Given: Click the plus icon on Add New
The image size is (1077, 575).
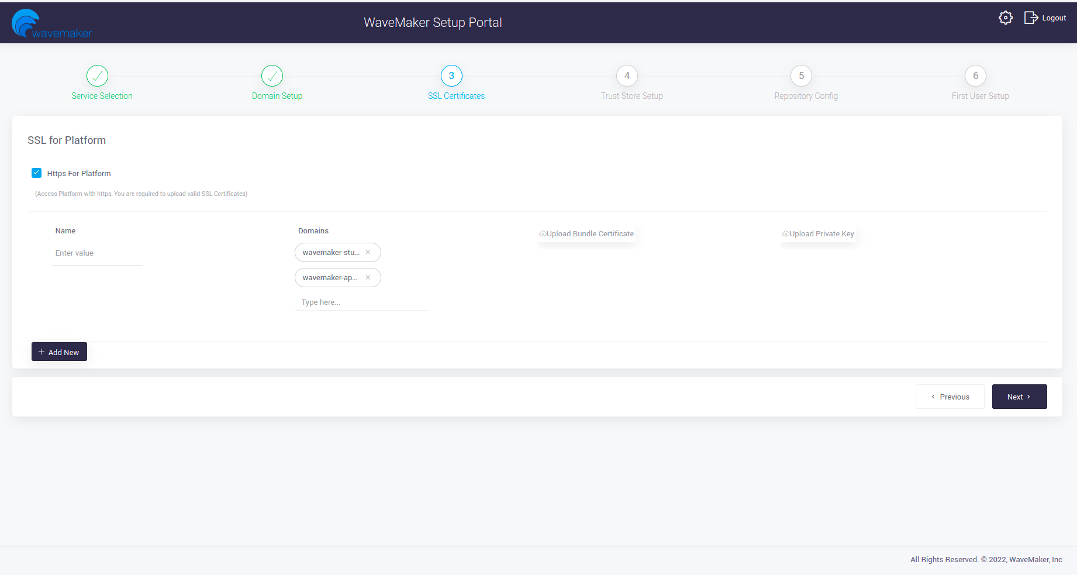Looking at the screenshot, I should (x=40, y=352).
